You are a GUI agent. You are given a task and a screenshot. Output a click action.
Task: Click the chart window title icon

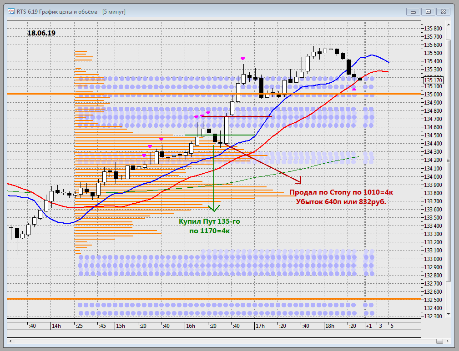11,12
